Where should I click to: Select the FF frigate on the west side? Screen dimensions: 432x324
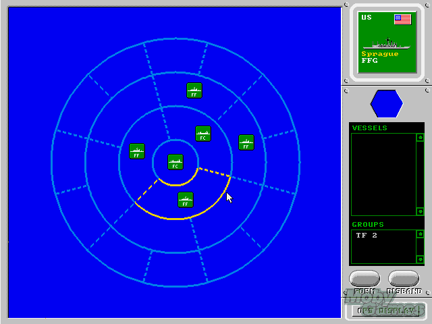[x=137, y=151]
